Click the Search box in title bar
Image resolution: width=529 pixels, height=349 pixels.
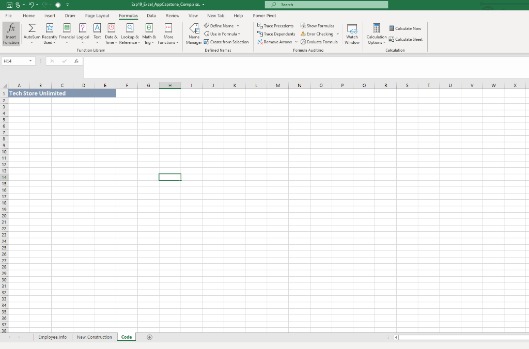[326, 4]
